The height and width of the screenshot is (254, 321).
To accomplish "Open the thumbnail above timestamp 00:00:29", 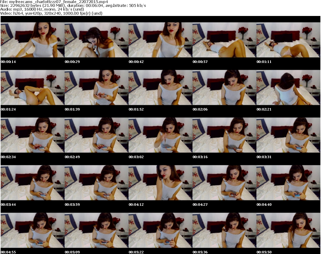I will [x=96, y=40].
